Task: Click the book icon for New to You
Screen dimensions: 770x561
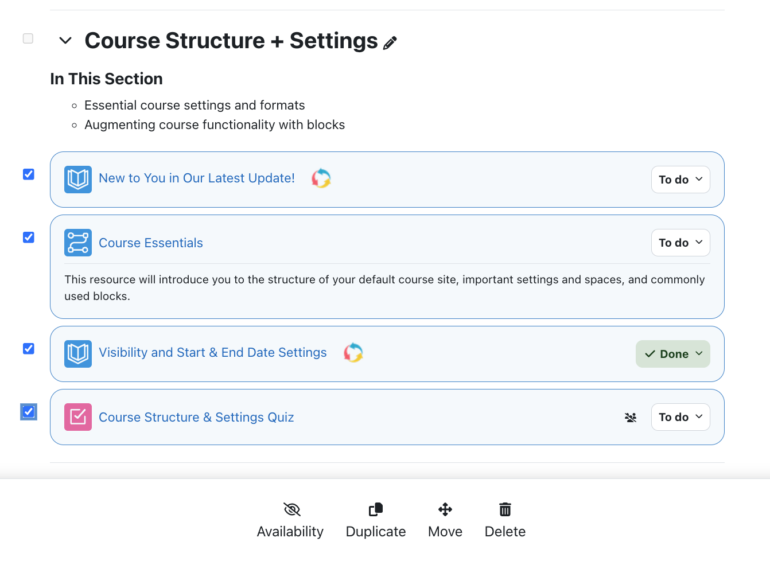Action: pyautogui.click(x=78, y=180)
